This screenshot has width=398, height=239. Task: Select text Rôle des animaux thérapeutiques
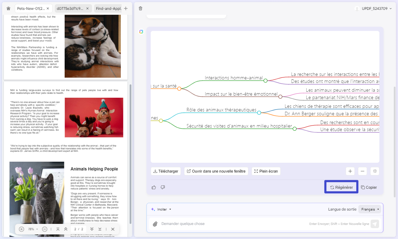221,110
